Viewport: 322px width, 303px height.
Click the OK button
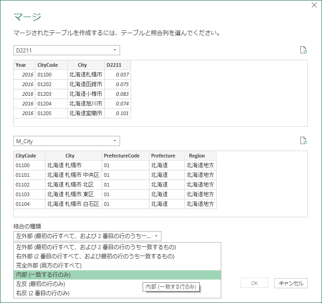254,283
